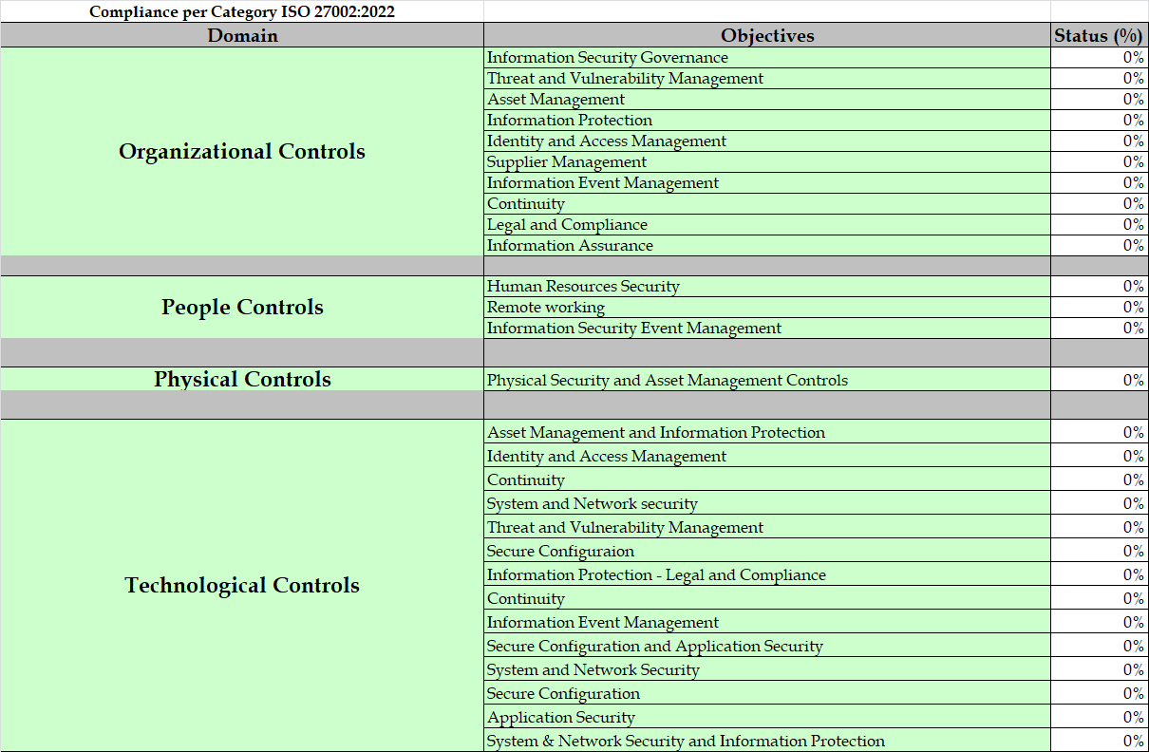Click the Information Security Governance objective
Viewport: 1149px width, 752px height.
608,57
